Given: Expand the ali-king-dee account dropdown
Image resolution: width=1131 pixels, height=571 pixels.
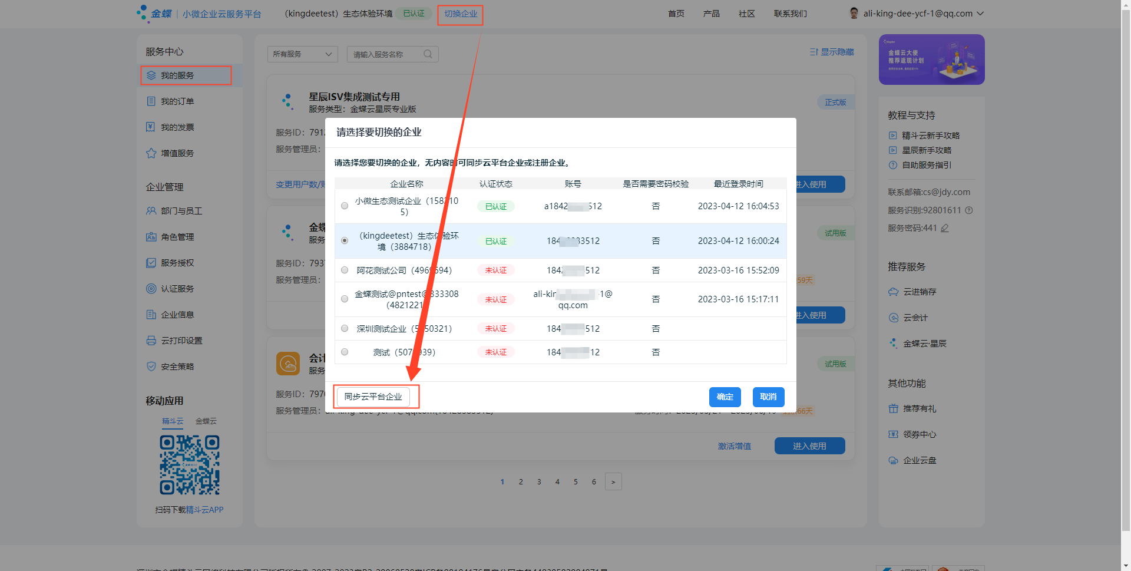Looking at the screenshot, I should [x=980, y=13].
